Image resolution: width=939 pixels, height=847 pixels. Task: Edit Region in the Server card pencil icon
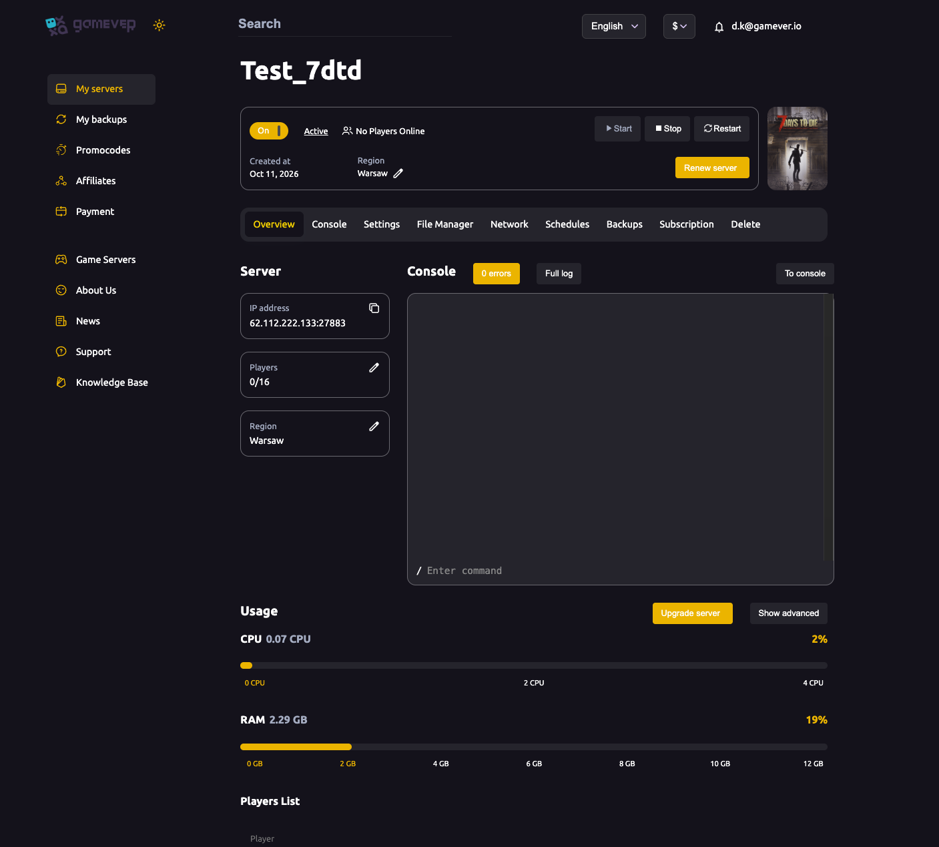pyautogui.click(x=374, y=426)
